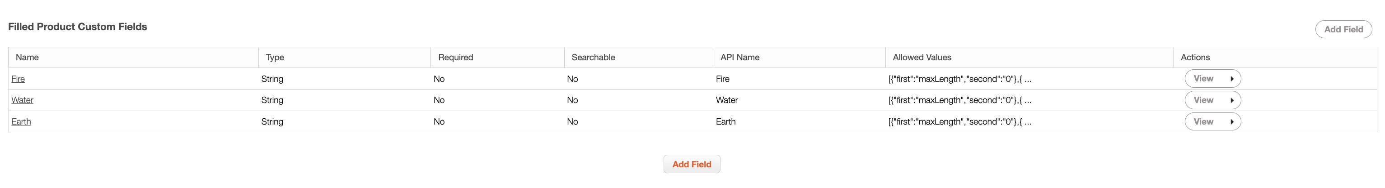Viewport: 1385px width, 188px height.
Task: Click the Name column header
Action: [x=28, y=57]
